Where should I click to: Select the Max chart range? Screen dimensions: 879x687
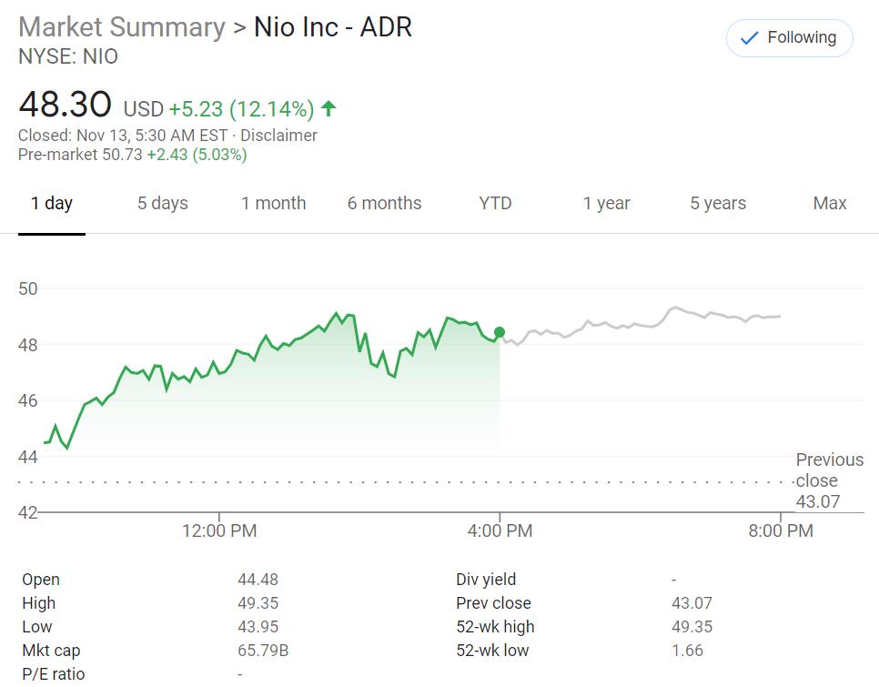[828, 203]
